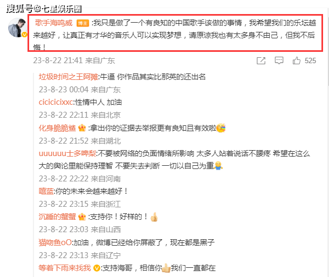The width and height of the screenshot is (329, 277).
Task: Click the verified V badge beside 等着下雨来找我
Action: (97, 268)
